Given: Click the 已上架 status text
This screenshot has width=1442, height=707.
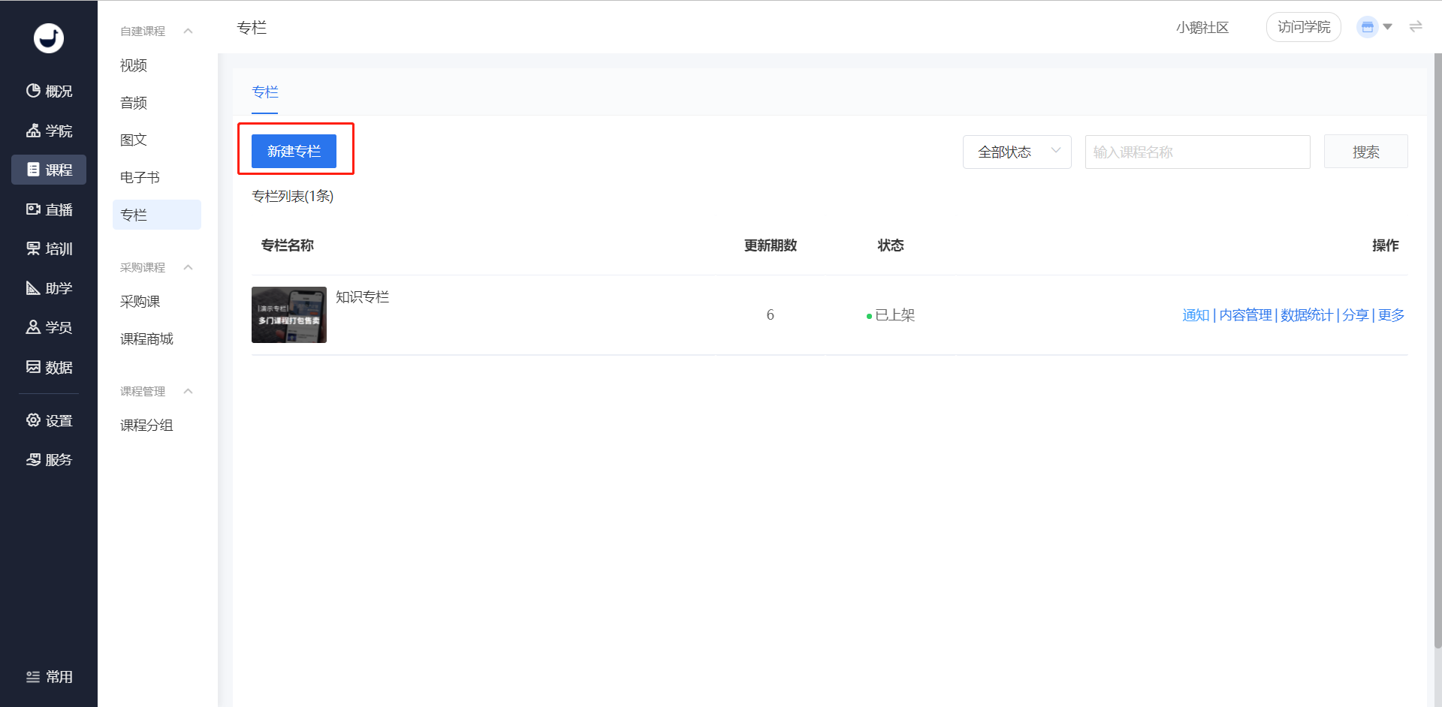Looking at the screenshot, I should [x=894, y=315].
